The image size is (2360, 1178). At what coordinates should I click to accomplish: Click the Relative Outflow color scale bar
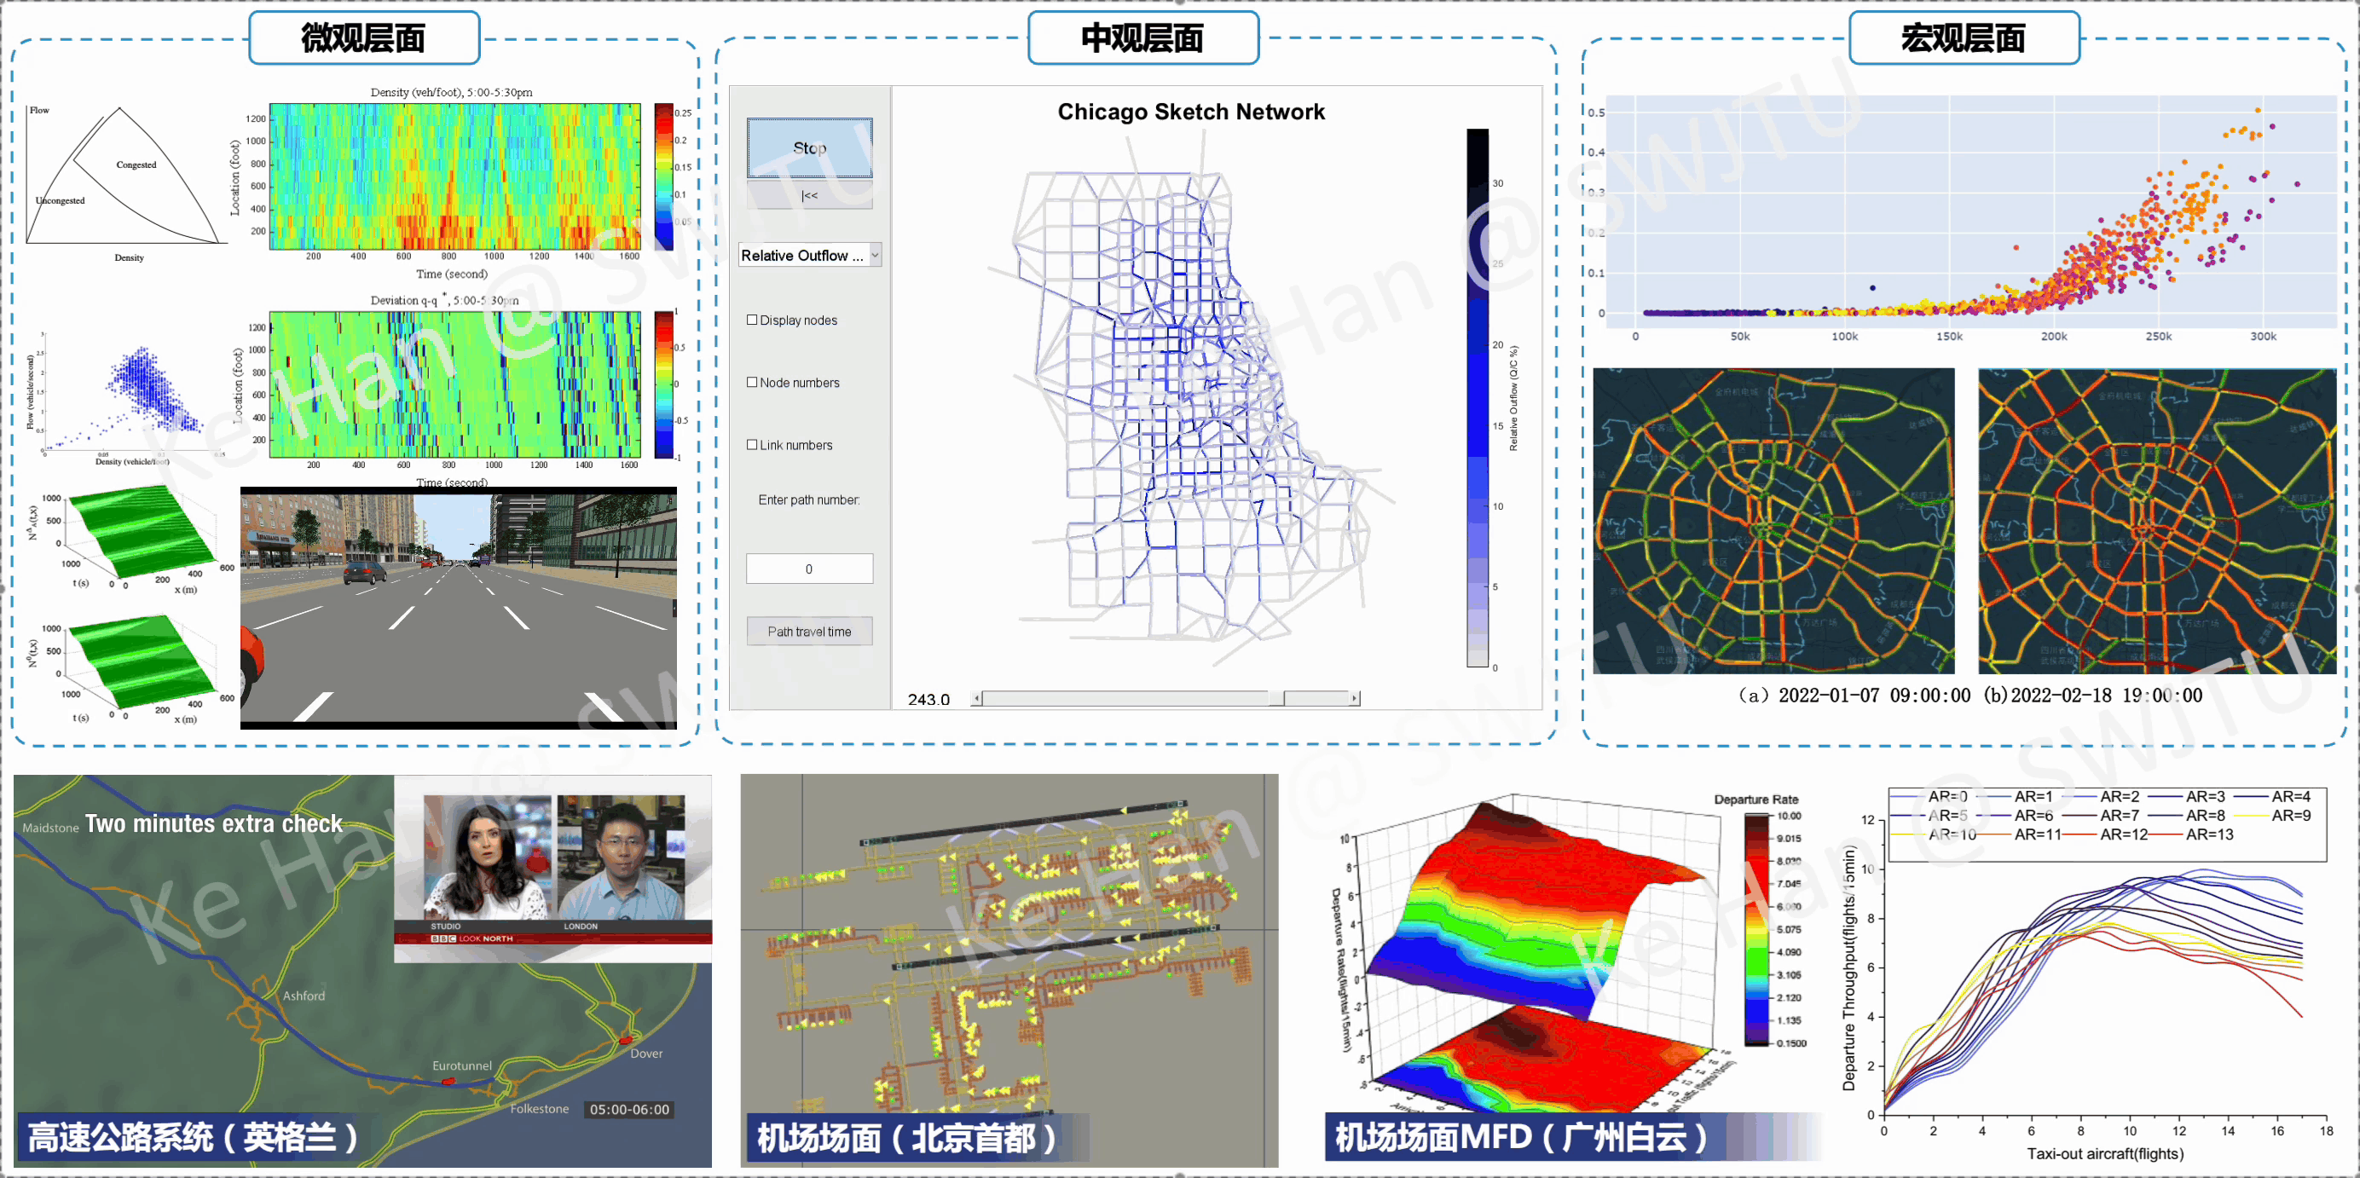point(1477,397)
